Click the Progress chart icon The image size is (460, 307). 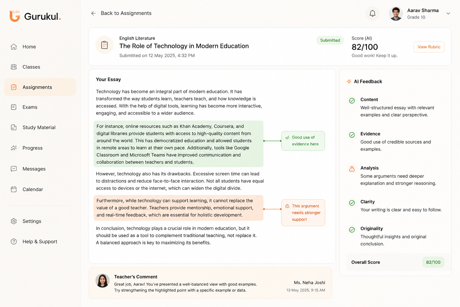(x=14, y=148)
